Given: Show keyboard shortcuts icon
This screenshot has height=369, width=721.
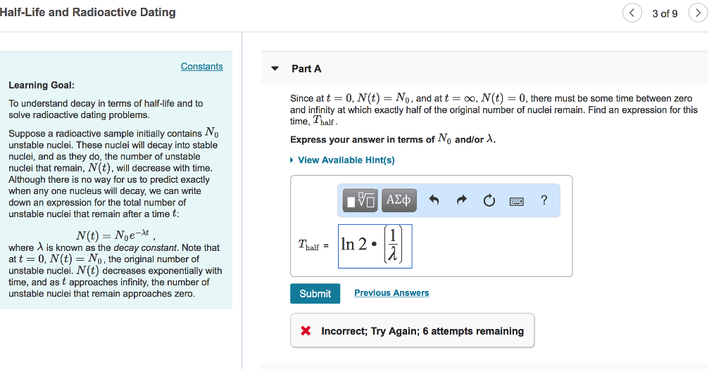Looking at the screenshot, I should 516,201.
